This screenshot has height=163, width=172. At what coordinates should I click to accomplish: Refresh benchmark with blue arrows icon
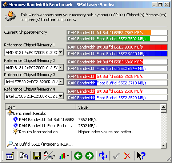(103, 156)
